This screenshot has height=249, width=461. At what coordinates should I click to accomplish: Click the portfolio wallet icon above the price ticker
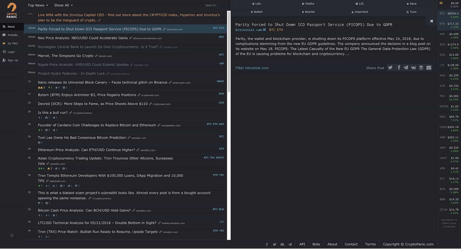coord(441,3)
